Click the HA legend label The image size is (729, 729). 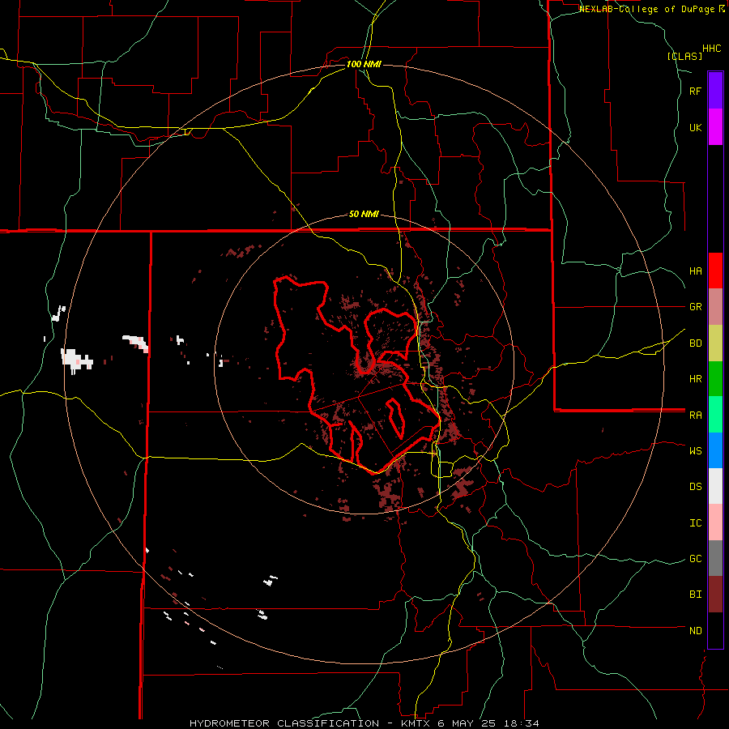click(x=696, y=271)
